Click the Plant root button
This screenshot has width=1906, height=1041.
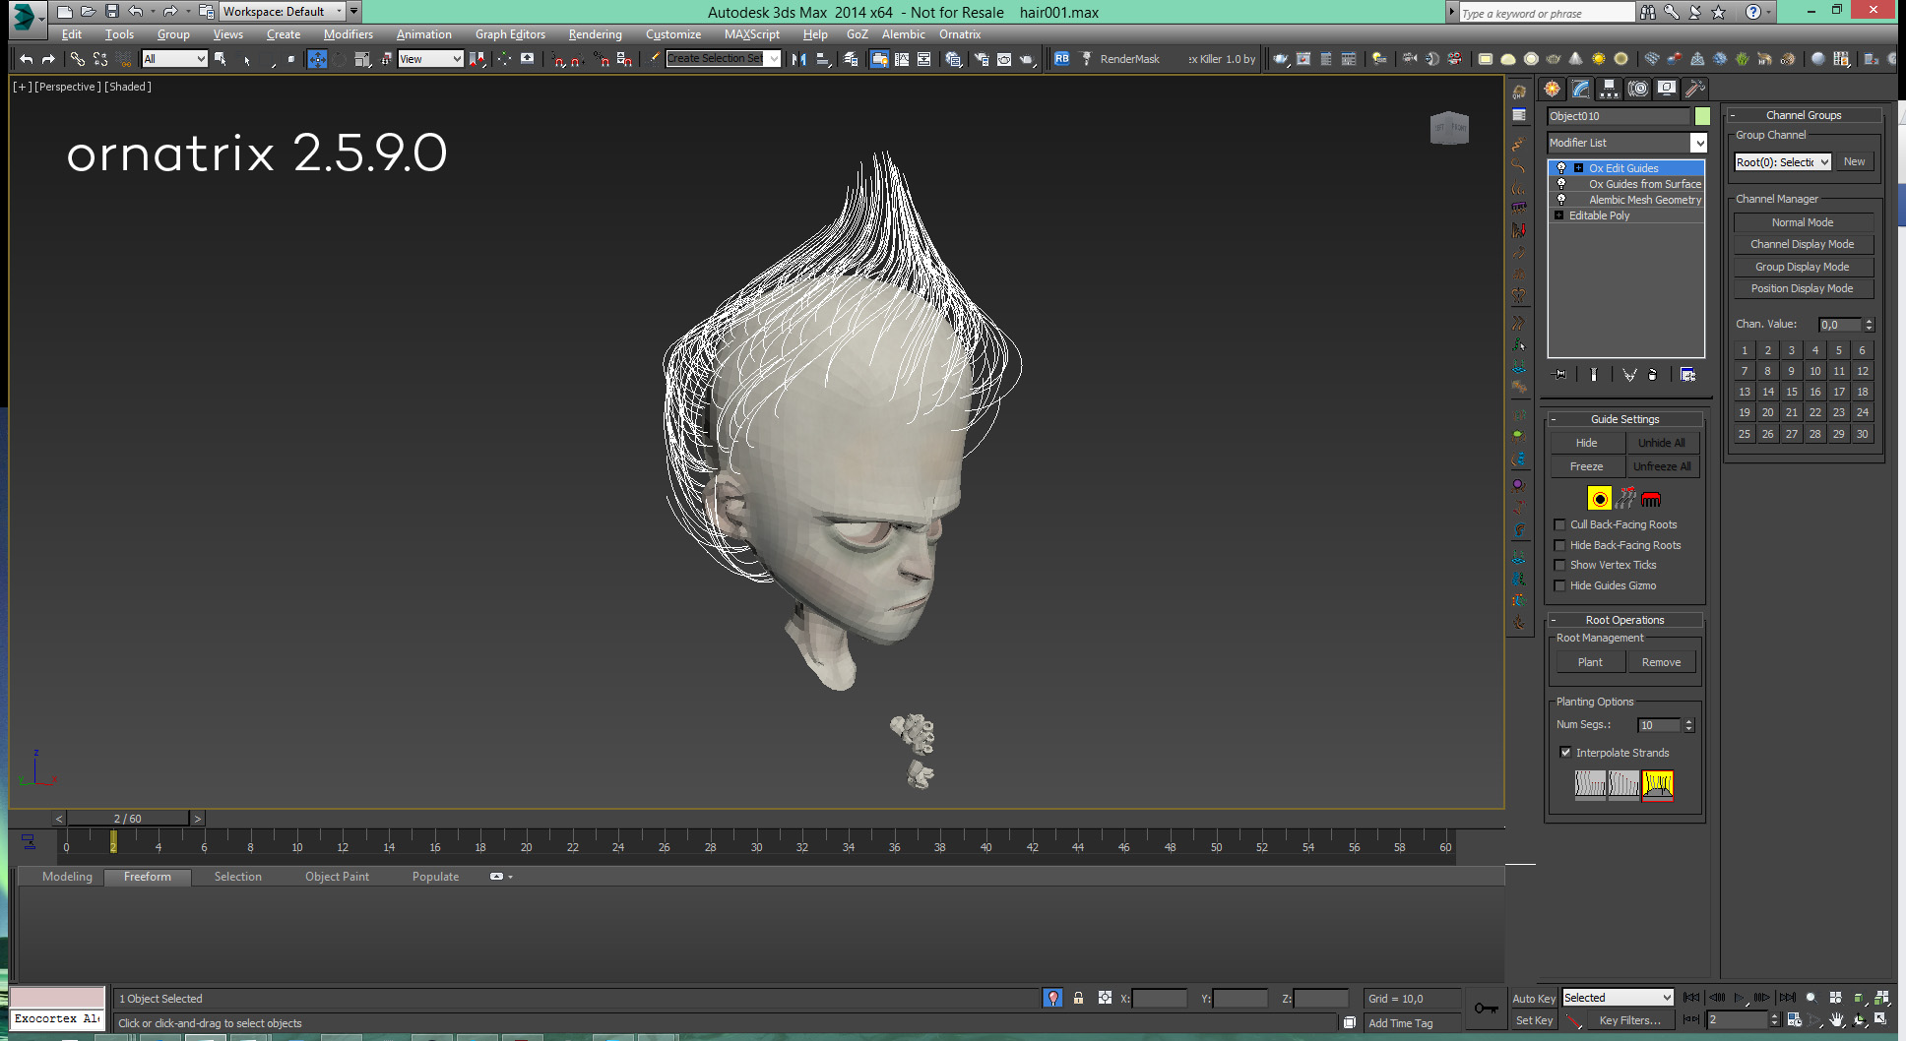click(1589, 662)
